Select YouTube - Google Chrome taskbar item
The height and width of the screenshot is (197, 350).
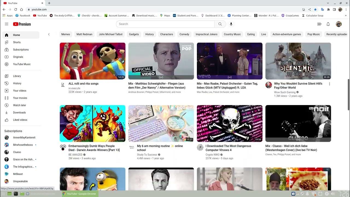click(x=79, y=194)
